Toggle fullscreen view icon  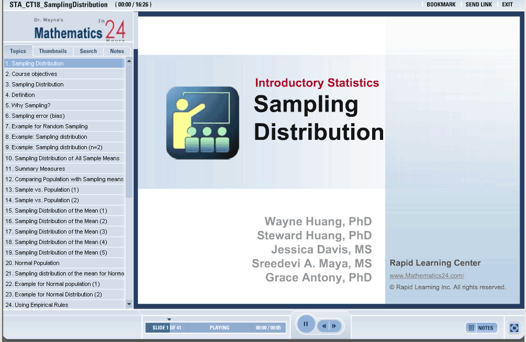pyautogui.click(x=514, y=328)
